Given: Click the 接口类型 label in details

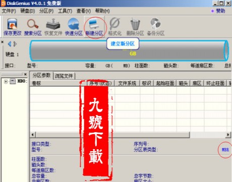Looking at the screenshot, I should [41, 144].
